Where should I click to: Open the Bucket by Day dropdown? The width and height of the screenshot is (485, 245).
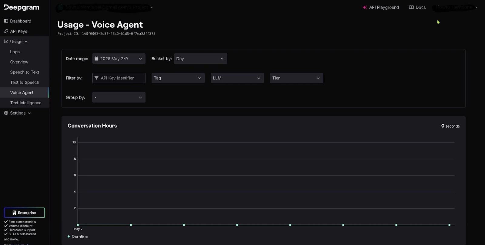tap(200, 59)
